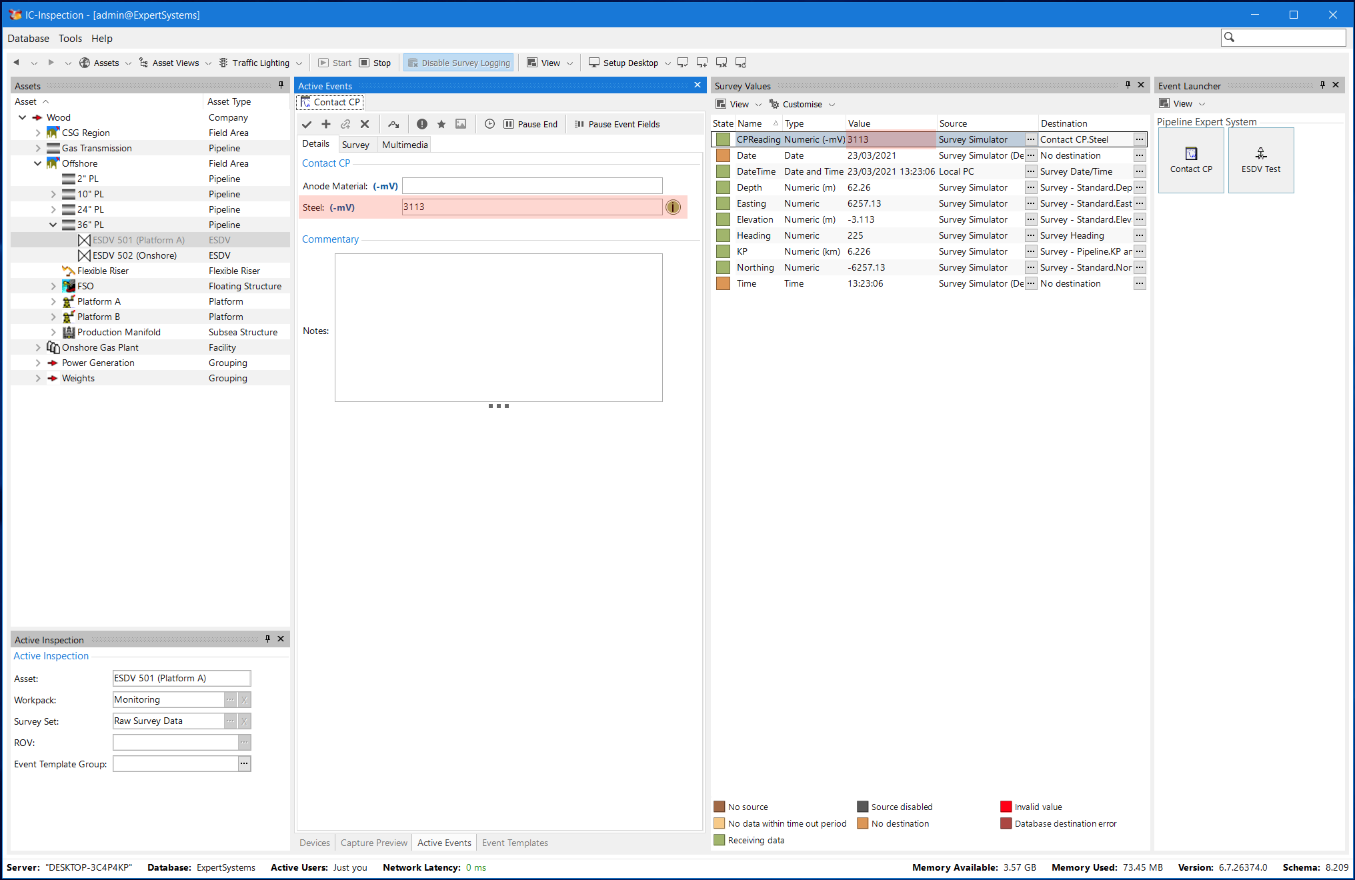Click the plus add event icon
Image resolution: width=1355 pixels, height=880 pixels.
tap(326, 124)
